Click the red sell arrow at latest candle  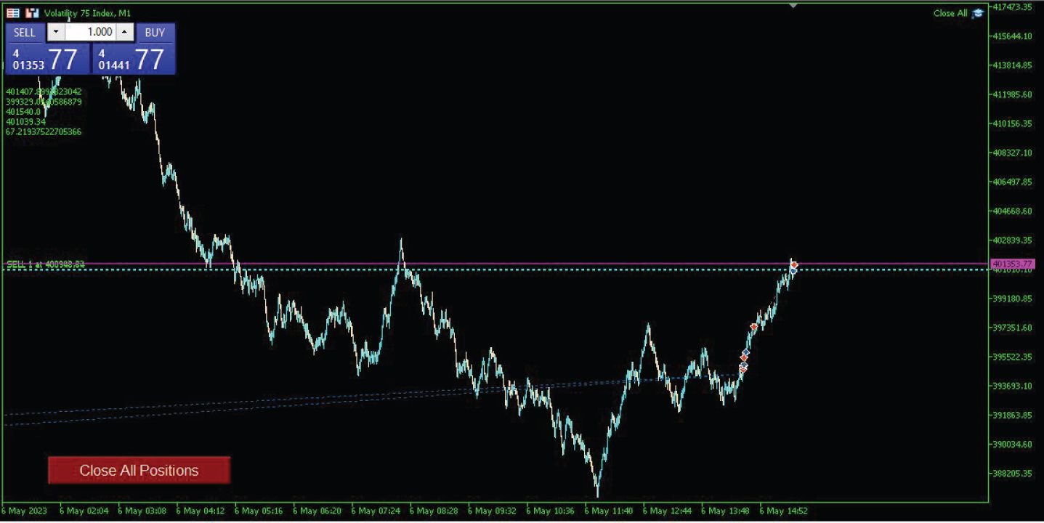click(x=794, y=264)
